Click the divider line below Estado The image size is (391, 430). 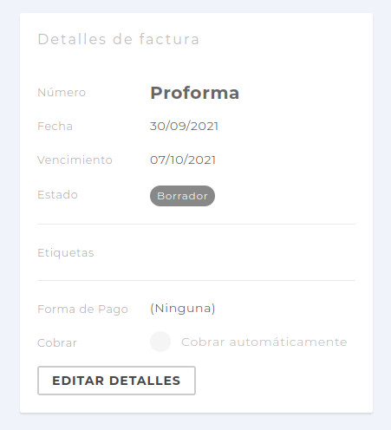(x=197, y=224)
